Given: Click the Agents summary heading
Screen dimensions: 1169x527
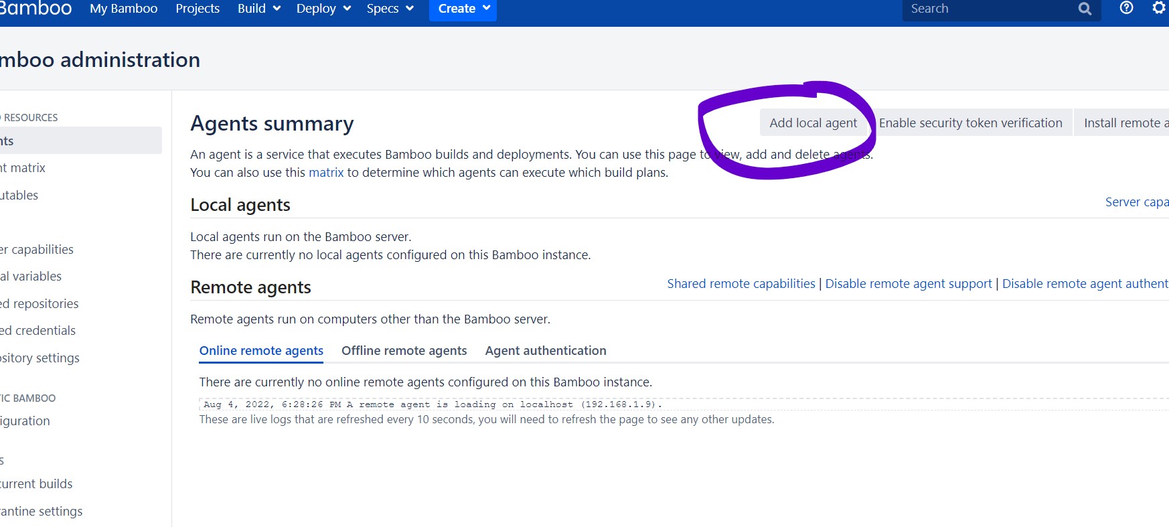Looking at the screenshot, I should (x=272, y=123).
